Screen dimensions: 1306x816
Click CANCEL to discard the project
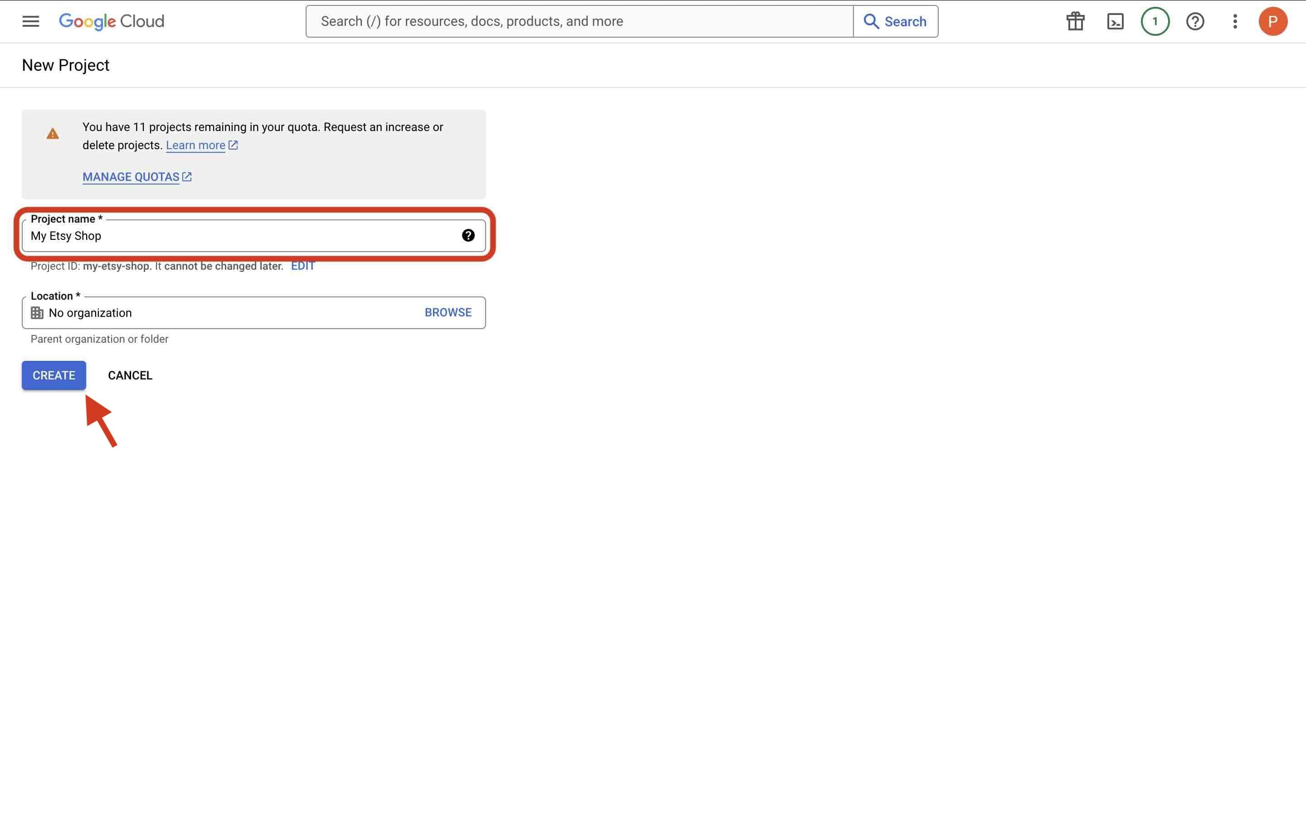[x=130, y=375]
